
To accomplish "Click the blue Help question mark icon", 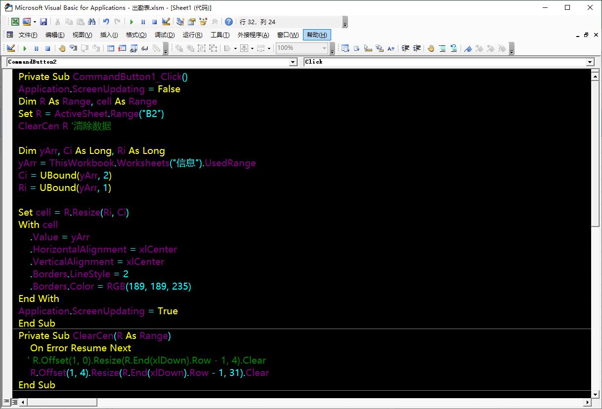I will [228, 22].
